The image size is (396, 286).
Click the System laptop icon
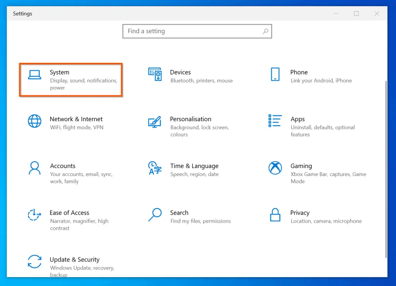pyautogui.click(x=34, y=74)
